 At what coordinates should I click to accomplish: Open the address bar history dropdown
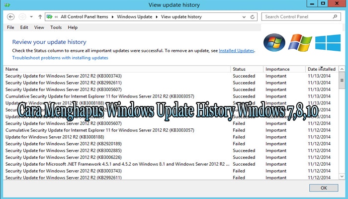(x=244, y=17)
